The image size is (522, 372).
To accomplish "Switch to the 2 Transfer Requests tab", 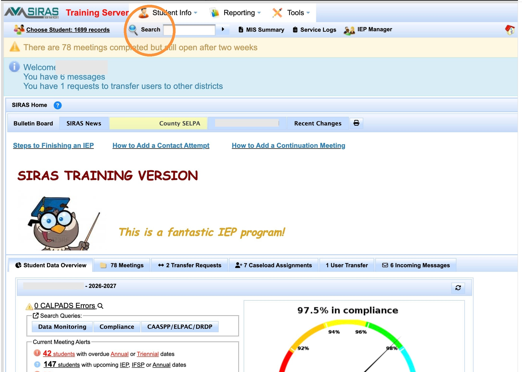I will point(189,265).
